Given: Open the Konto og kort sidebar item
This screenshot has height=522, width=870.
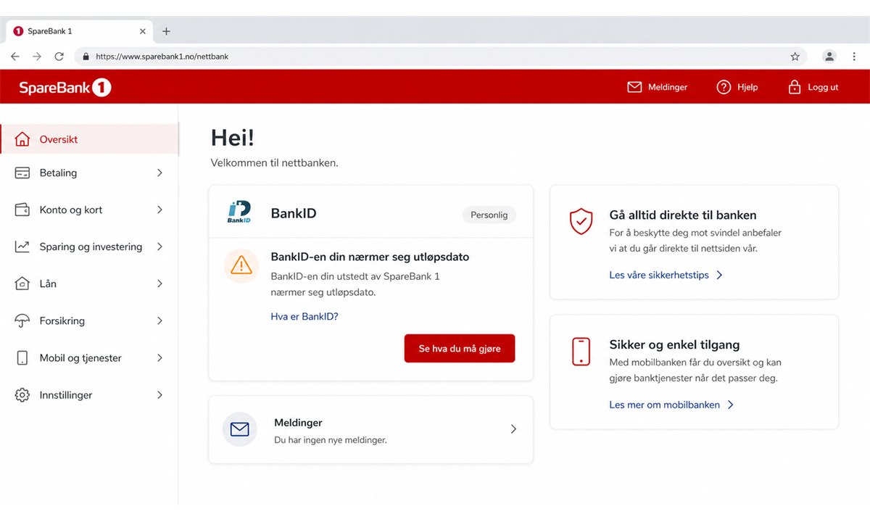Looking at the screenshot, I should coord(89,210).
